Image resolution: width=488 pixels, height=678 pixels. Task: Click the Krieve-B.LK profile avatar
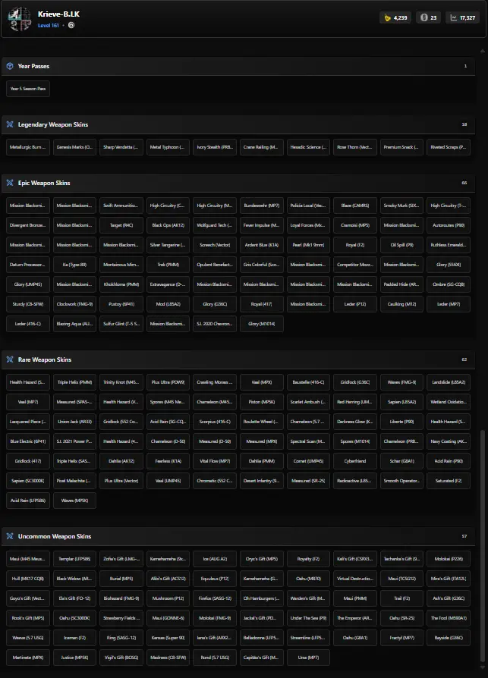[x=19, y=19]
